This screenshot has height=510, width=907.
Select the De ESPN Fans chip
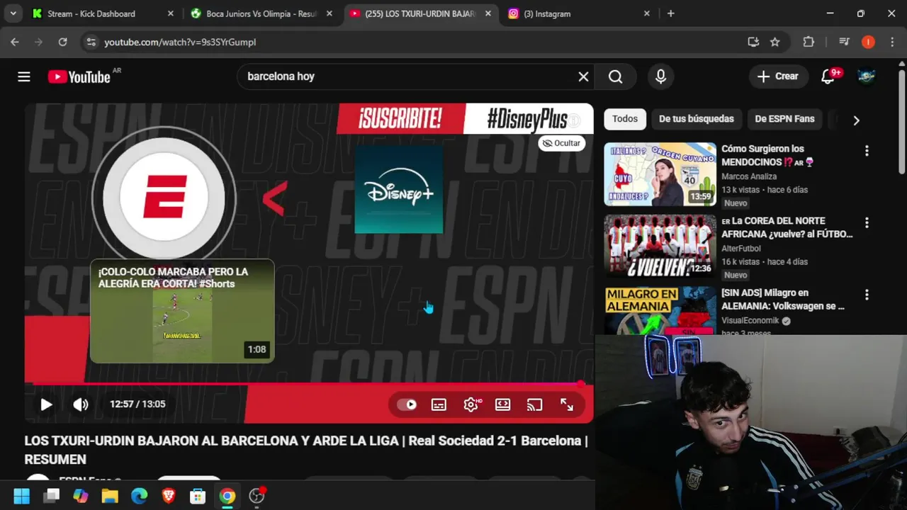click(x=784, y=119)
